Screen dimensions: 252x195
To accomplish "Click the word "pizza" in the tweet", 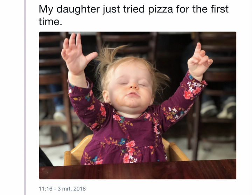I will 160,9.
